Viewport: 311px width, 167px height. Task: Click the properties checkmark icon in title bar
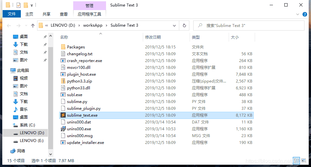point(19,5)
